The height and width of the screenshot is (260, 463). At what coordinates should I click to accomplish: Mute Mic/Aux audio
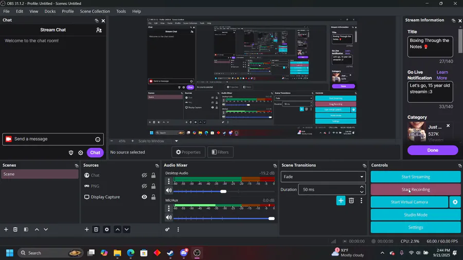coord(169,217)
